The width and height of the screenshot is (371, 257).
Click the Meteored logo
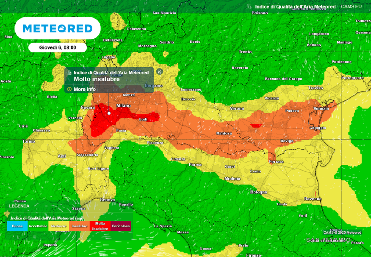pos(58,28)
